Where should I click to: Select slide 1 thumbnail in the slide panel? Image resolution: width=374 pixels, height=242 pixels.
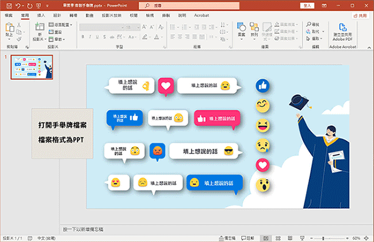[x=32, y=68]
